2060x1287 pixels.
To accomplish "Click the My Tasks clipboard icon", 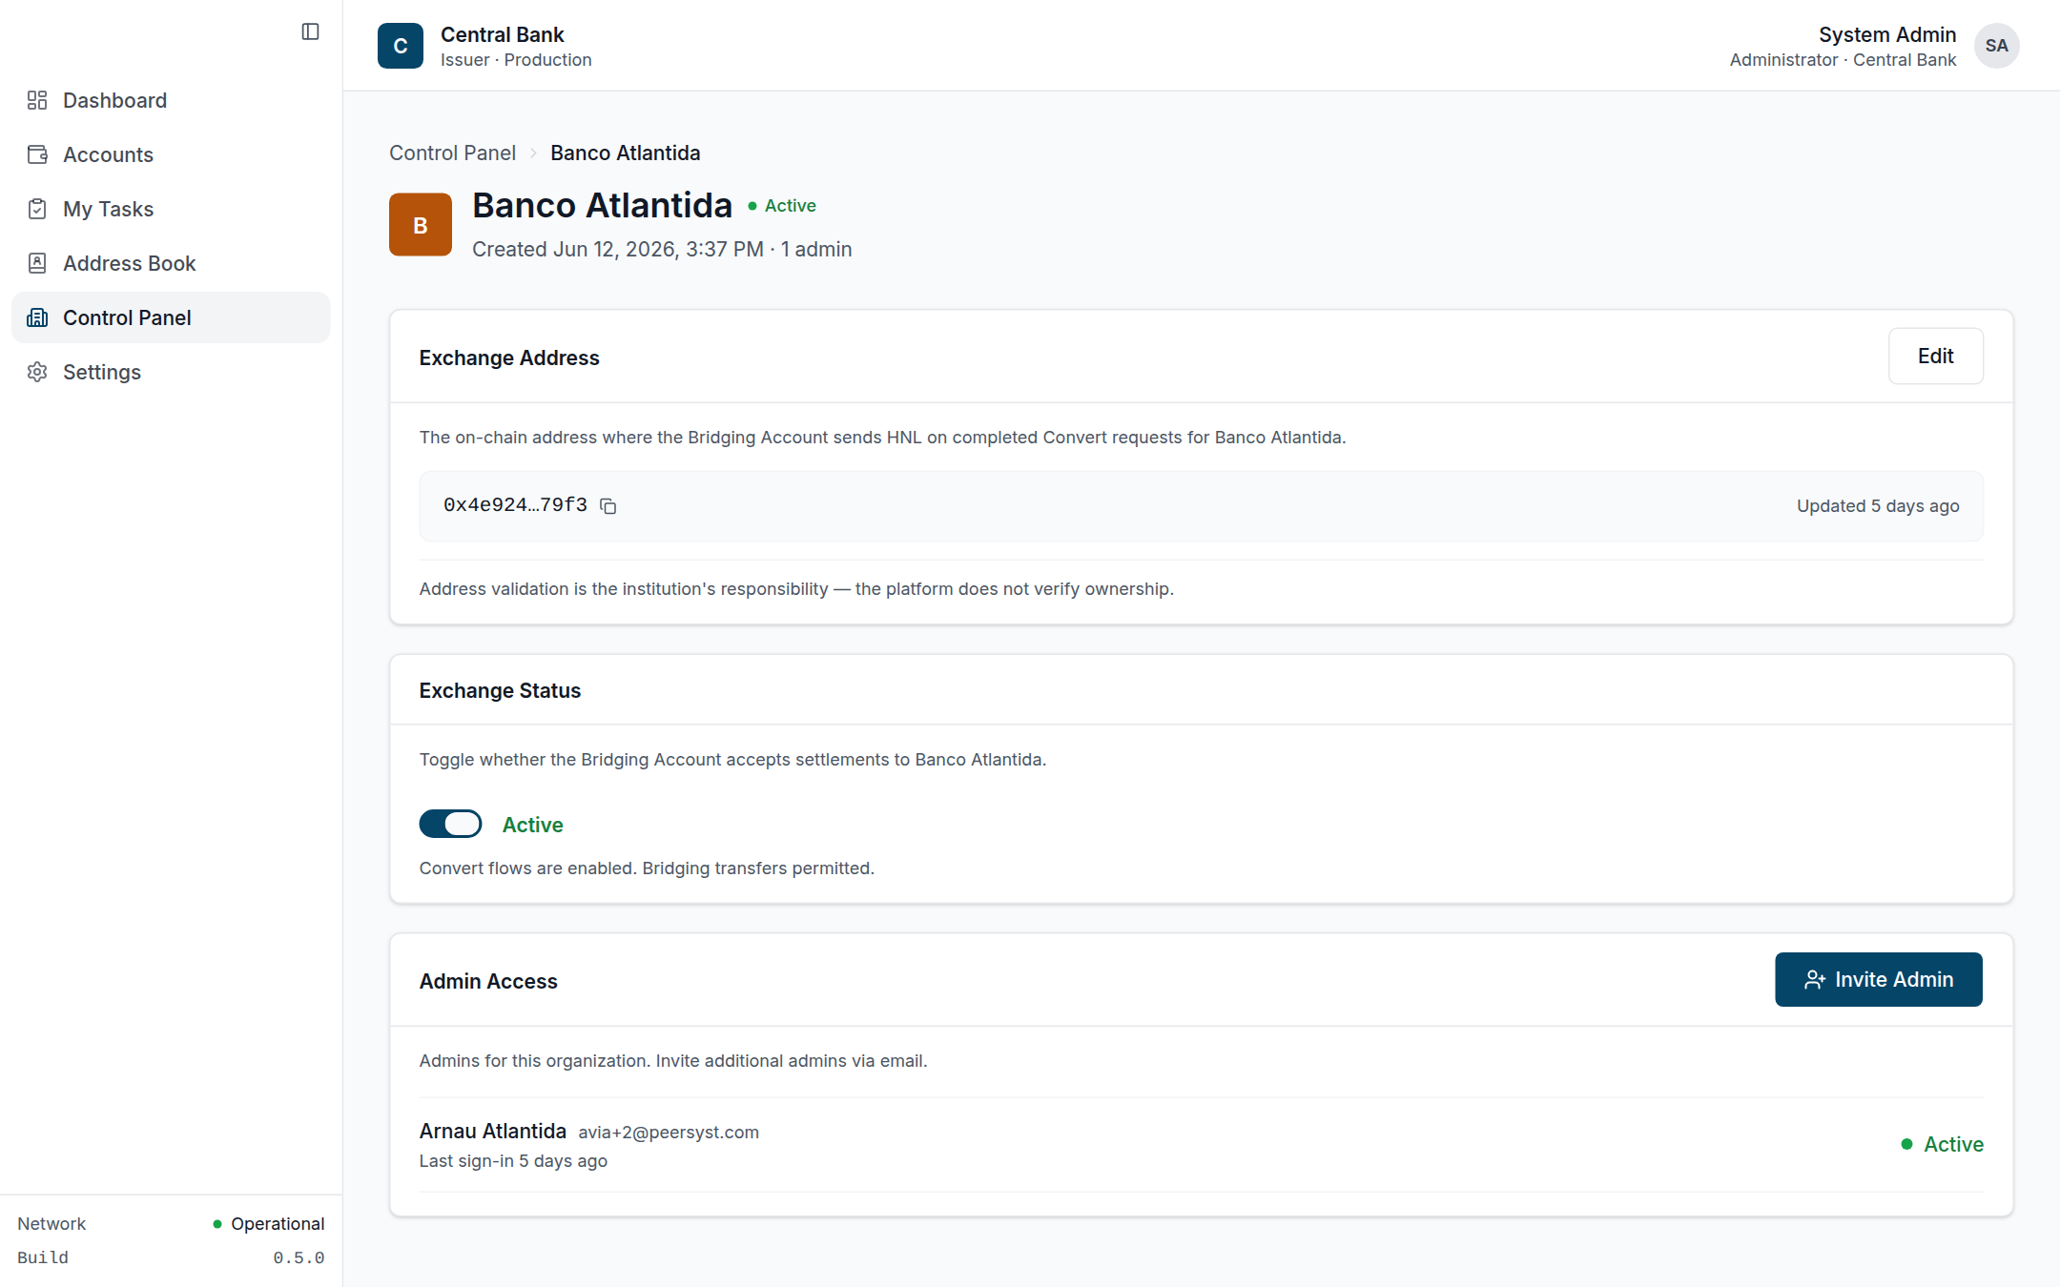I will (x=37, y=209).
